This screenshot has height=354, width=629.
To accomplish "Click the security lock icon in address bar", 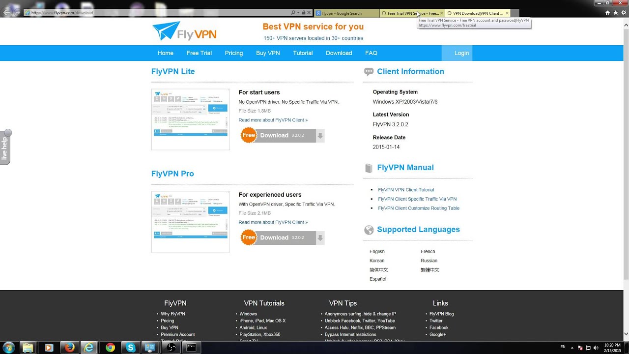I will [x=304, y=13].
